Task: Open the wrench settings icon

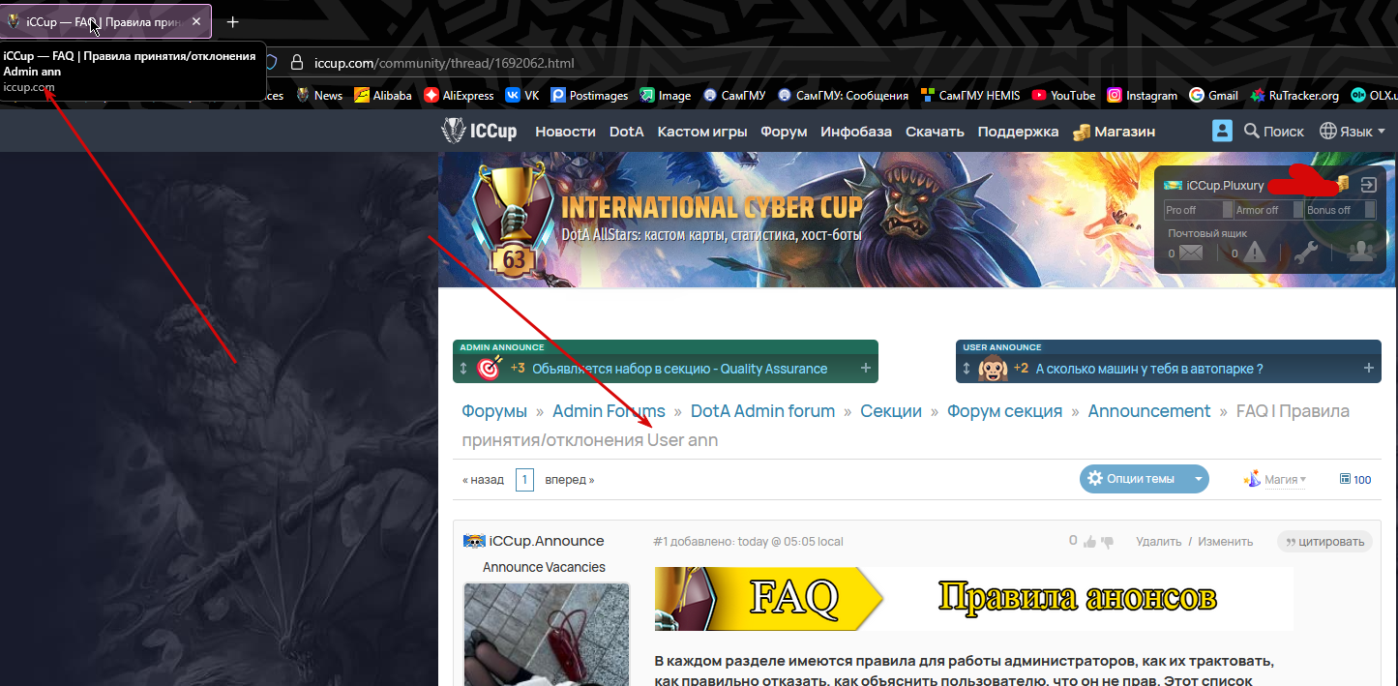Action: point(1306,253)
